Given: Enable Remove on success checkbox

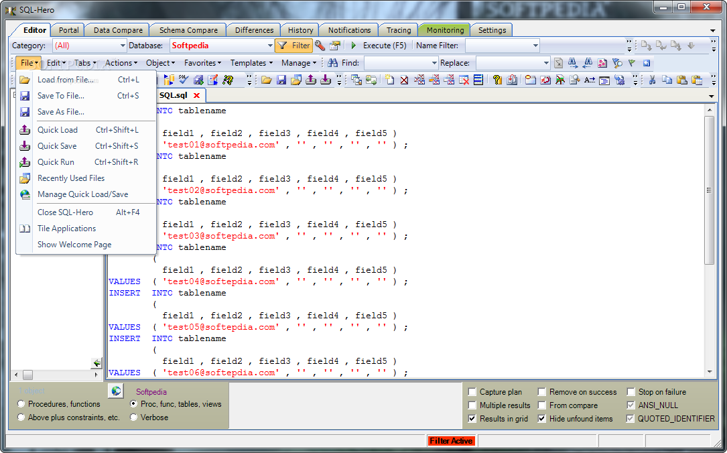Looking at the screenshot, I should coord(541,392).
